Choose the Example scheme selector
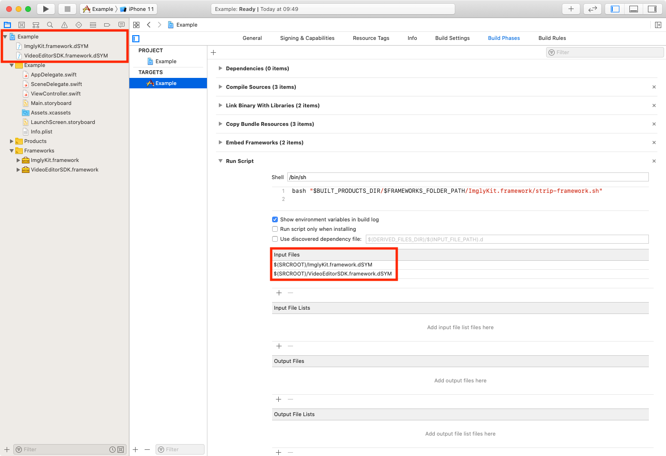This screenshot has width=666, height=456. tap(98, 9)
